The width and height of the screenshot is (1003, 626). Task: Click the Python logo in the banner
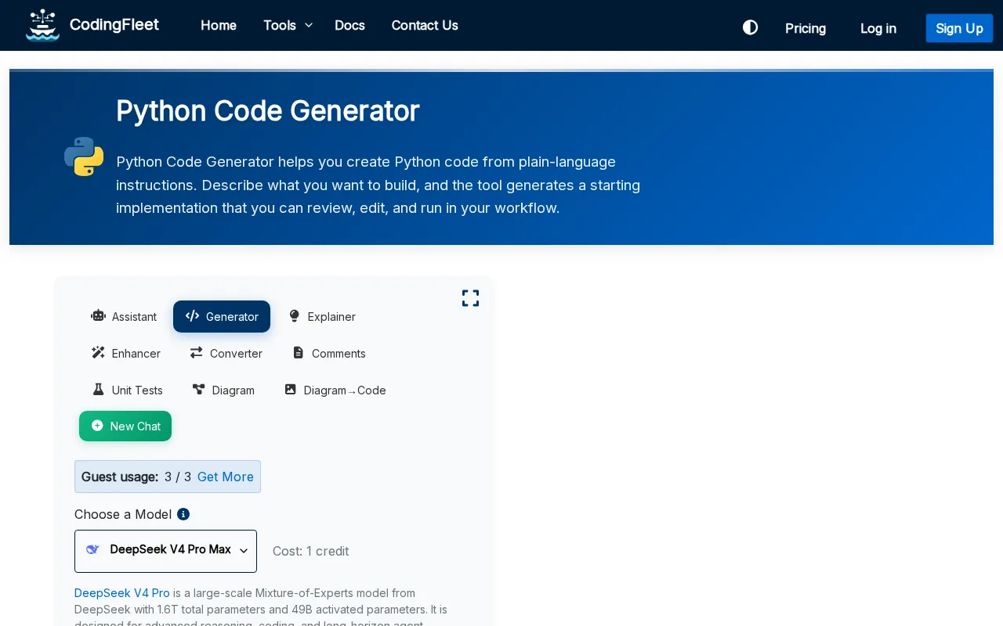[84, 156]
